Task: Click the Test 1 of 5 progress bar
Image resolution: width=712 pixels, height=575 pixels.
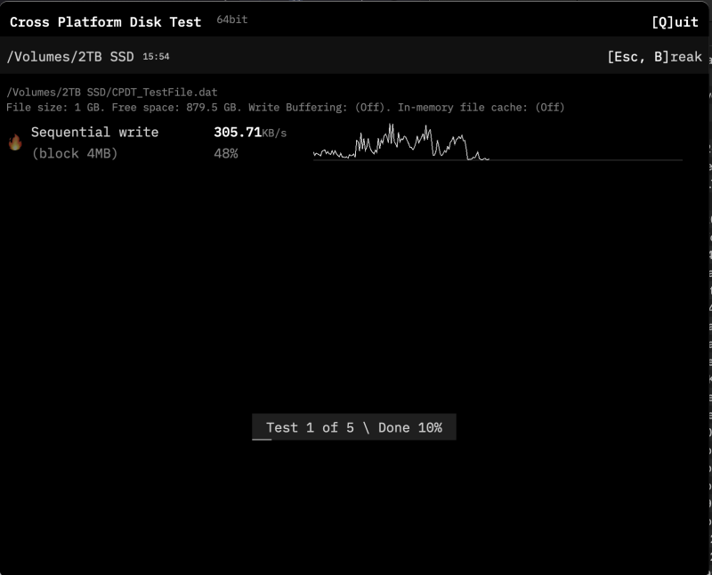Action: [x=353, y=427]
